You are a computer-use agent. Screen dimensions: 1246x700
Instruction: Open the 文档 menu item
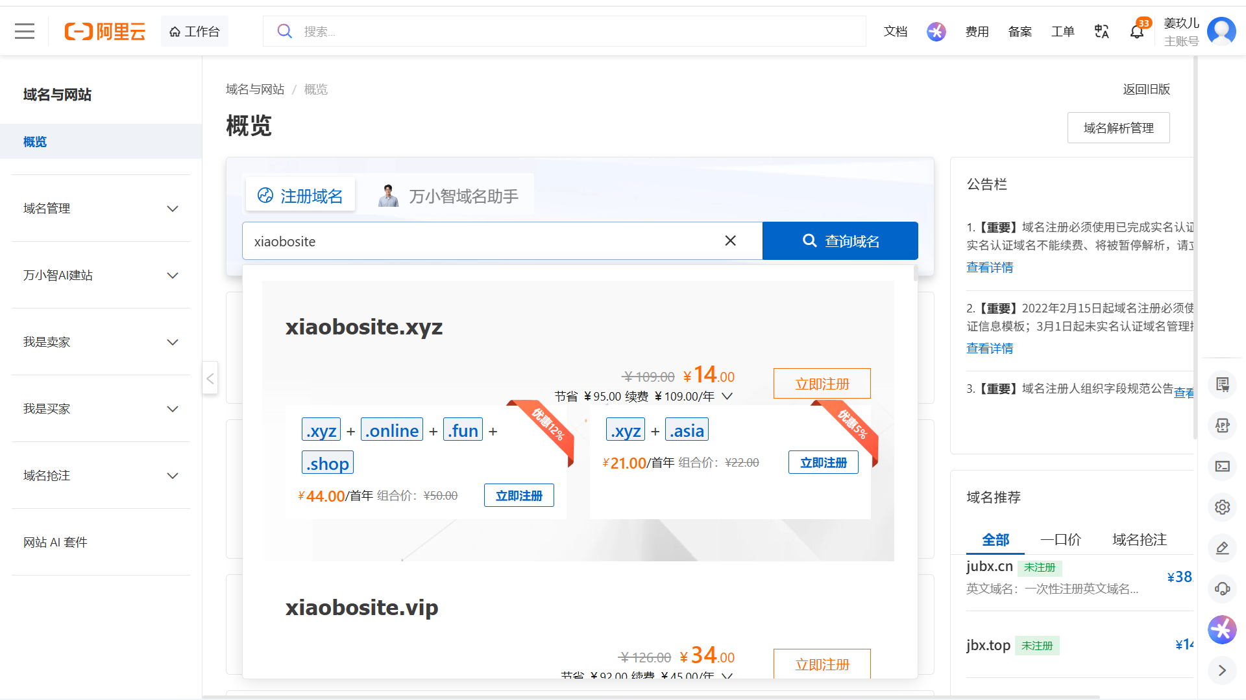896,31
